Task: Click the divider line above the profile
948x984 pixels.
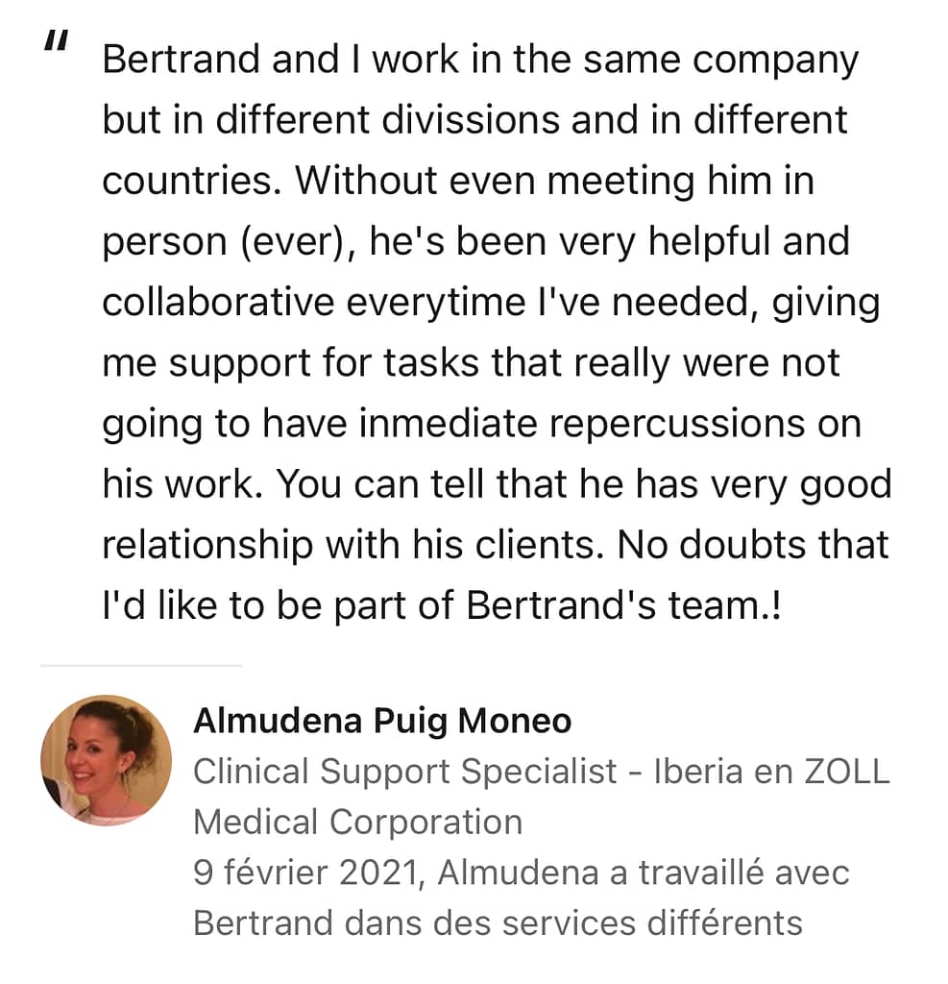Action: (x=141, y=665)
